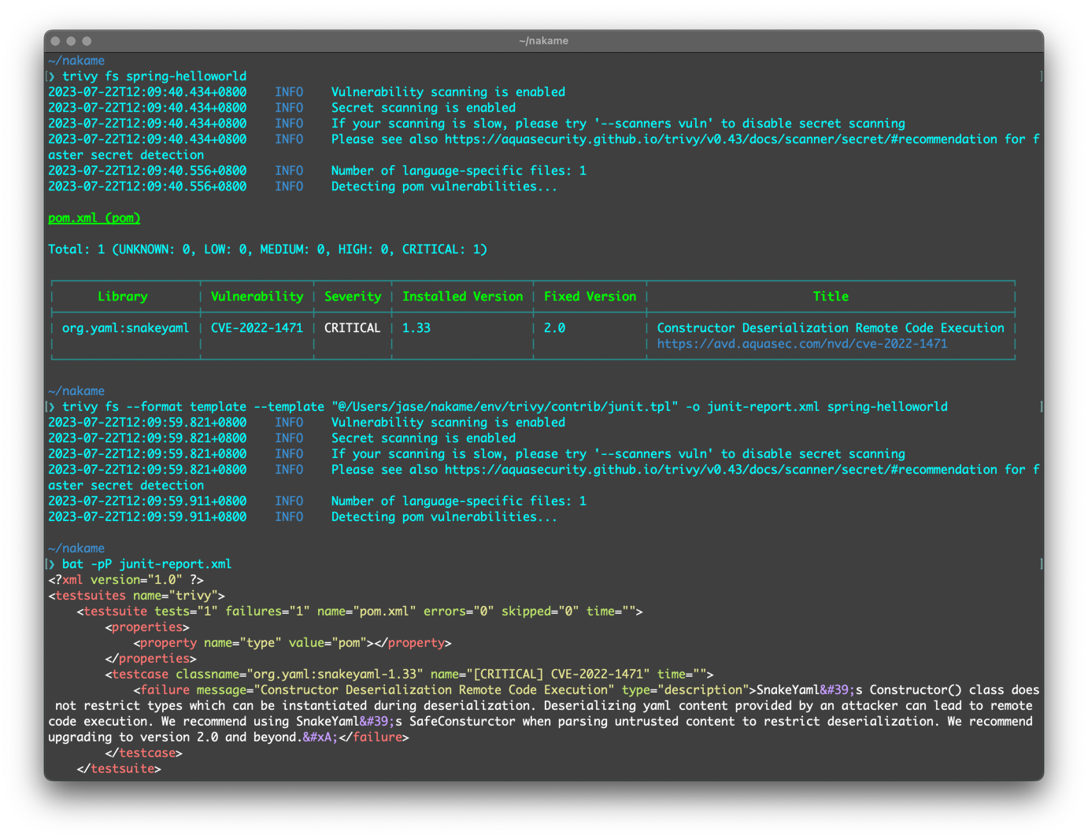Click the Total vulnerabilities summary line
Image resolution: width=1088 pixels, height=839 pixels.
268,249
